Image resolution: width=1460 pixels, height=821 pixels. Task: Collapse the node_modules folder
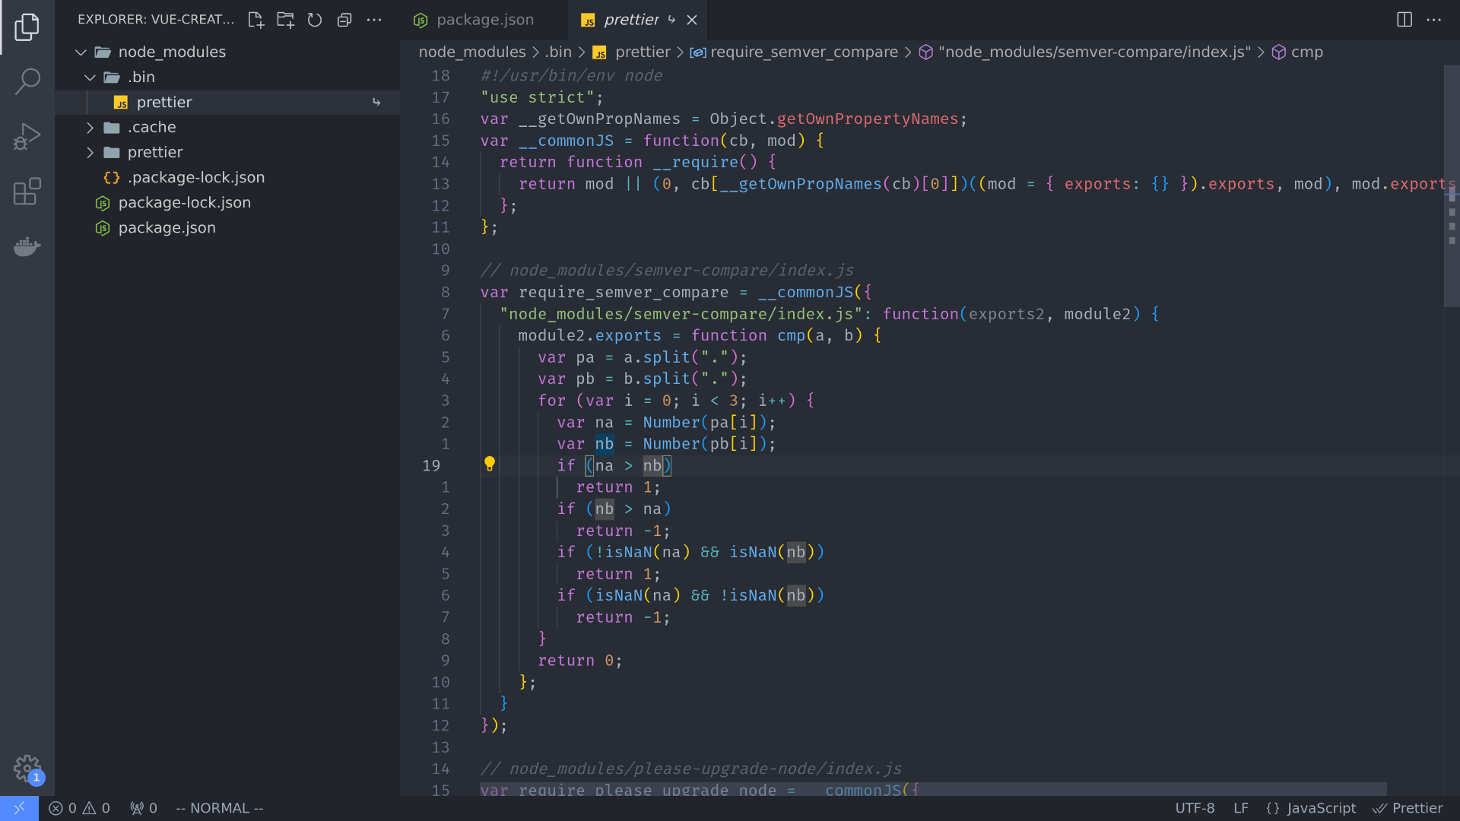(x=81, y=52)
